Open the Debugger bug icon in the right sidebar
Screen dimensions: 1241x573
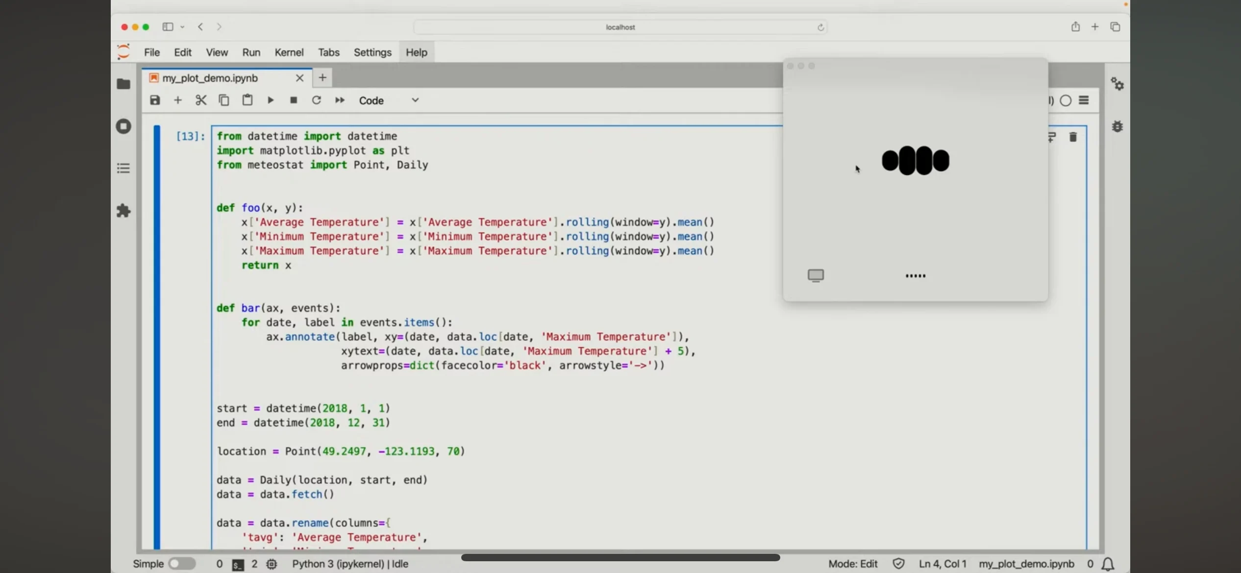[1117, 126]
